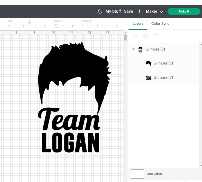Select the hair silhouette layer thumbnail
202x182 pixels.
(148, 63)
